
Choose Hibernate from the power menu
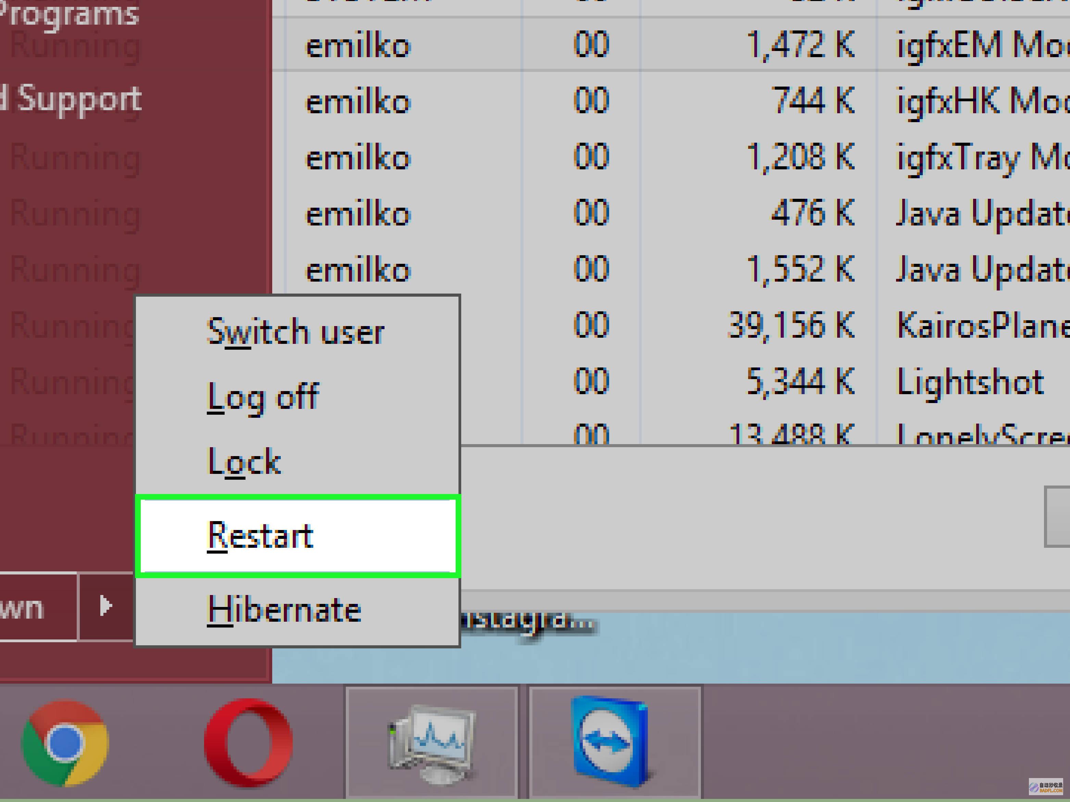pos(297,610)
